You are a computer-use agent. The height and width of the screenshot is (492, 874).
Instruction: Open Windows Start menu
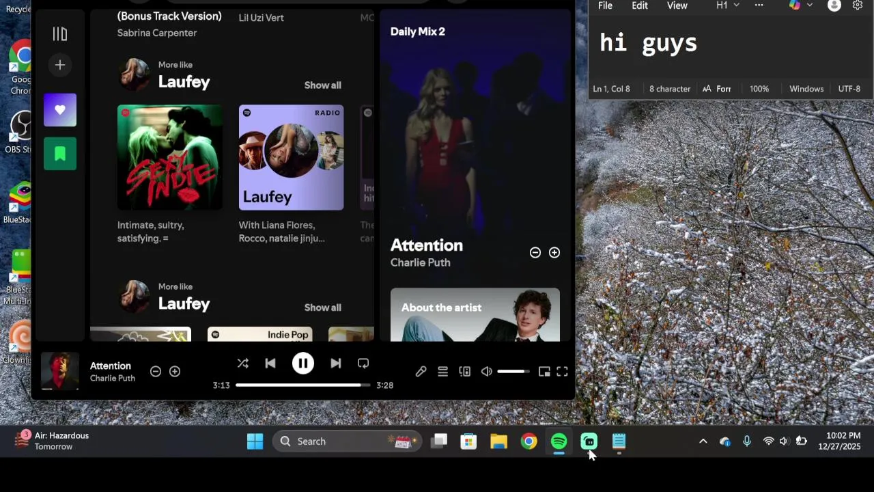pos(255,441)
